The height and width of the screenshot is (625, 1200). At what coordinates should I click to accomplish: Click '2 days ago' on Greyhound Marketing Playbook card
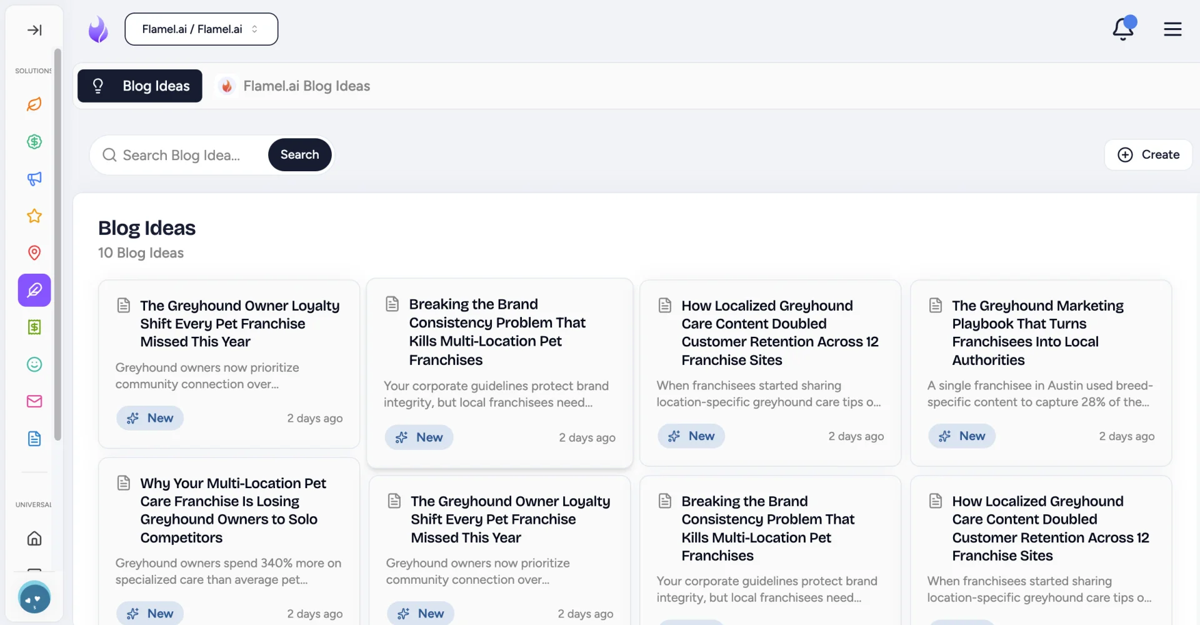pyautogui.click(x=1127, y=436)
